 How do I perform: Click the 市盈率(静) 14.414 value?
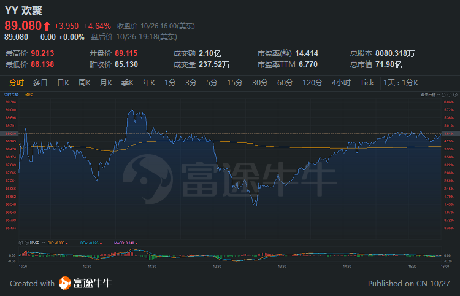(307, 53)
